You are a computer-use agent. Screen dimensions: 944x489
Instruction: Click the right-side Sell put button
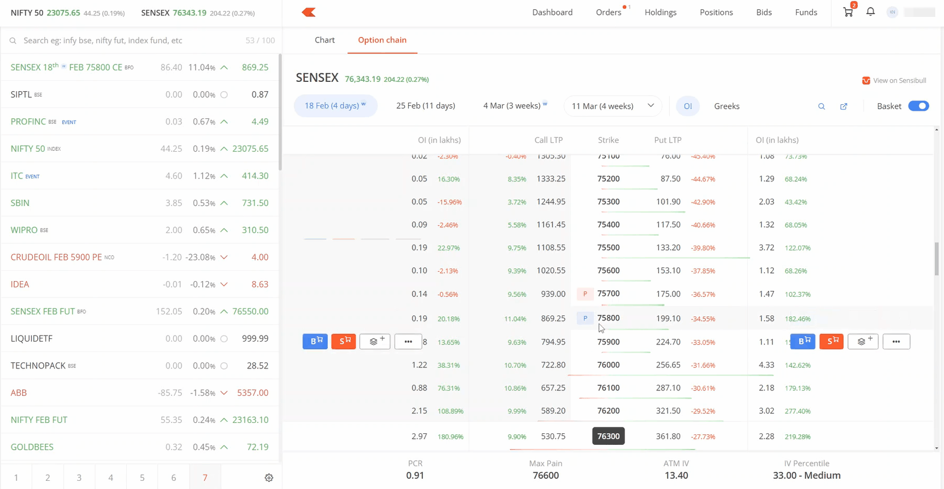click(831, 342)
